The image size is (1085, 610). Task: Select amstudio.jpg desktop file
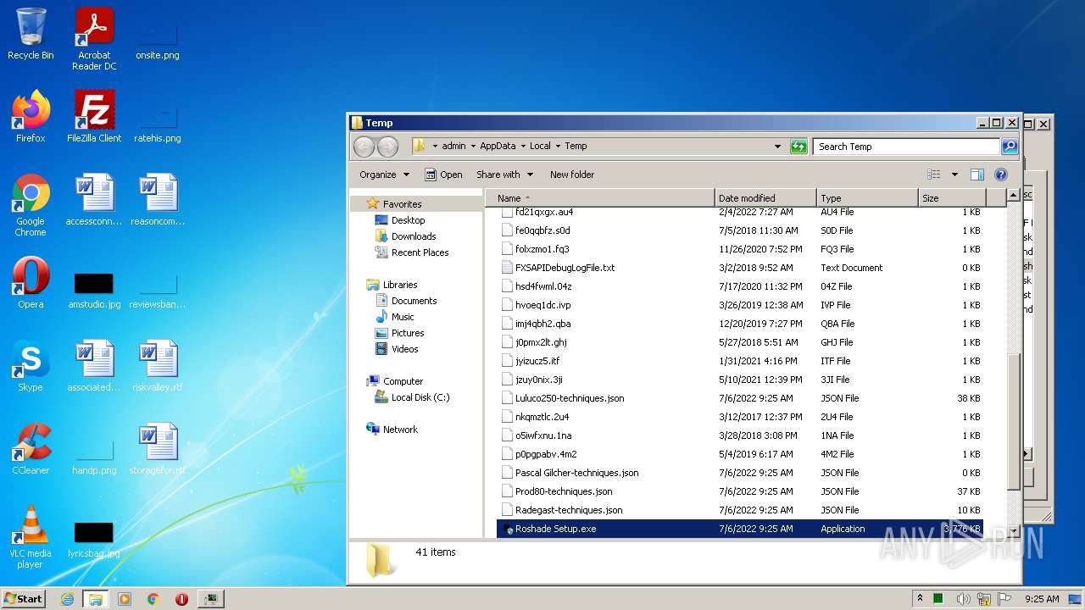coord(94,288)
